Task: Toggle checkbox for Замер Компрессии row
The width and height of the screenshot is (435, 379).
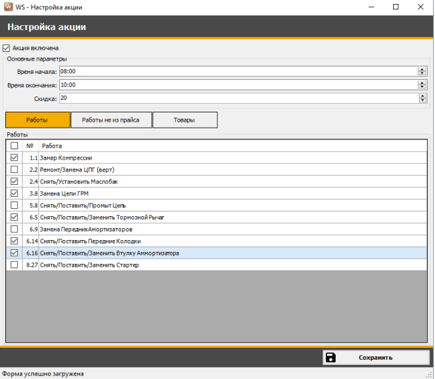Action: coord(15,158)
